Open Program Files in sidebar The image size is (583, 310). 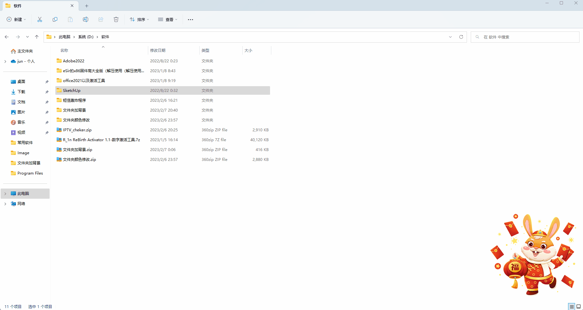[30, 173]
